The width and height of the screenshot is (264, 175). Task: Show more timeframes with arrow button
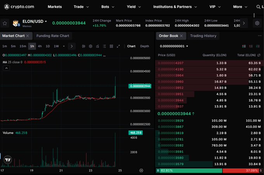point(71,46)
